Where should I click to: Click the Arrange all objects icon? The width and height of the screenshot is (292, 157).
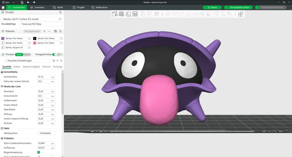coord(135,14)
